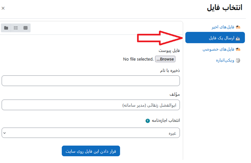Click the 'No file selected.' text
The image size is (251, 163).
tap(138, 59)
